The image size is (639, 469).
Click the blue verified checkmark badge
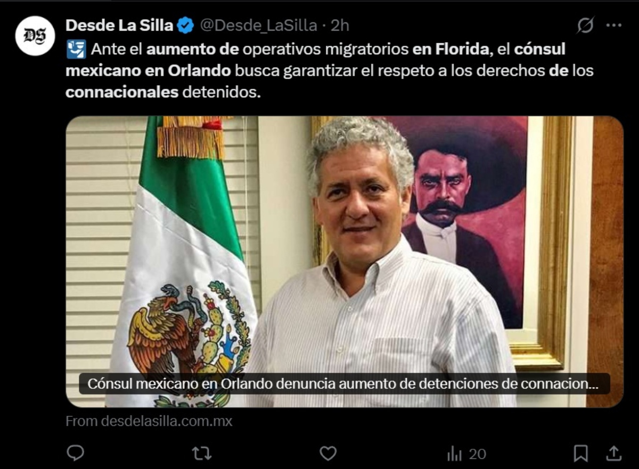point(185,25)
